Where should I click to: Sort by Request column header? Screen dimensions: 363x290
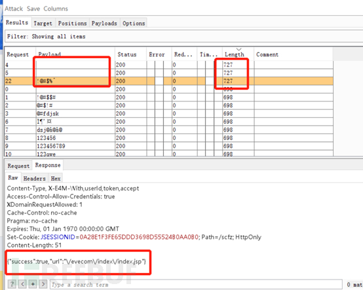(20, 54)
